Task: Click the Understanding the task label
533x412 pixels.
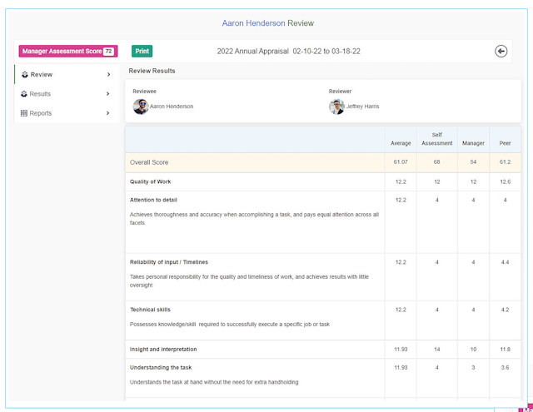Action: (x=161, y=368)
